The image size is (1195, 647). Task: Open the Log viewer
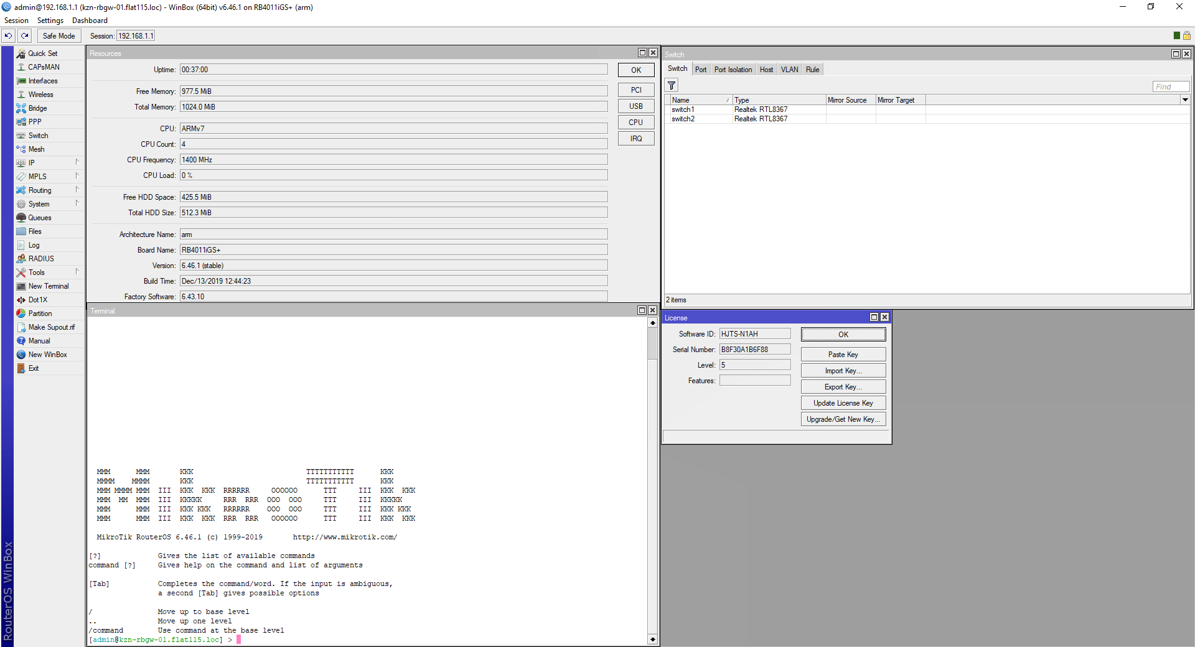pos(34,245)
